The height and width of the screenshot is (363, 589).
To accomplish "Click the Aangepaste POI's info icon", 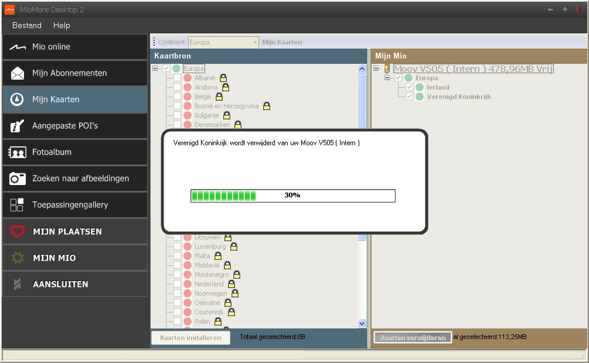I will [17, 126].
